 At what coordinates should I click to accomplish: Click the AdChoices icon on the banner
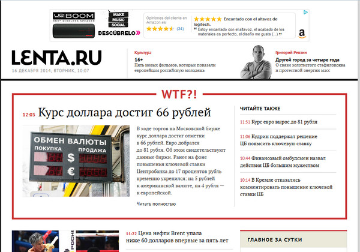click(305, 12)
